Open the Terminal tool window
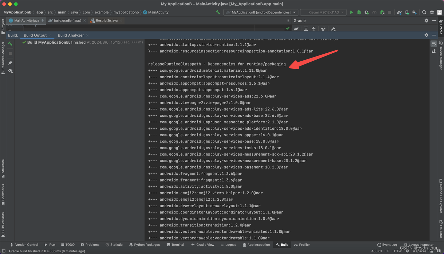The height and width of the screenshot is (254, 444). (x=175, y=245)
